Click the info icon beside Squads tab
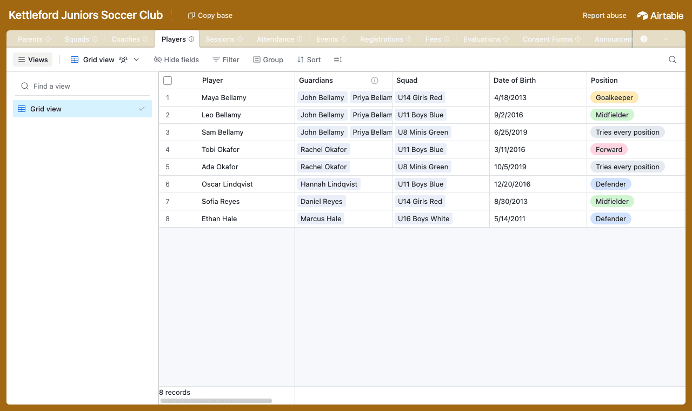This screenshot has width=692, height=411. pyautogui.click(x=95, y=39)
